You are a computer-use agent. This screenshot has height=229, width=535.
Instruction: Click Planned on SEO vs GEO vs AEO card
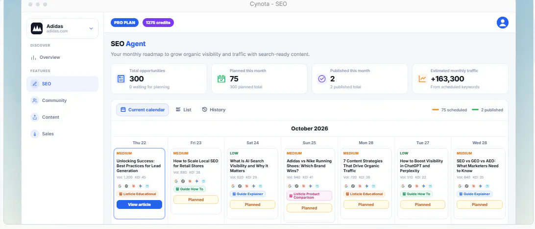(479, 204)
